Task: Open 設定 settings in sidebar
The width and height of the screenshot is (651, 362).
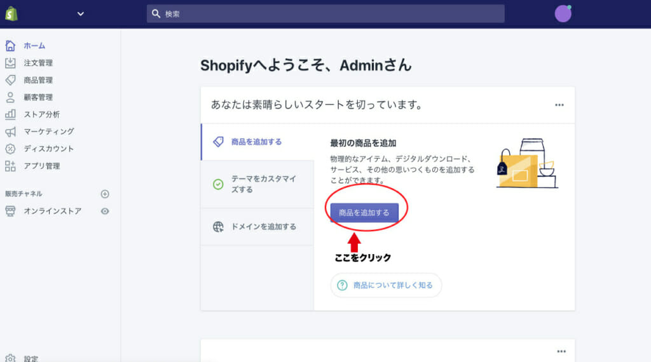Action: (x=31, y=359)
